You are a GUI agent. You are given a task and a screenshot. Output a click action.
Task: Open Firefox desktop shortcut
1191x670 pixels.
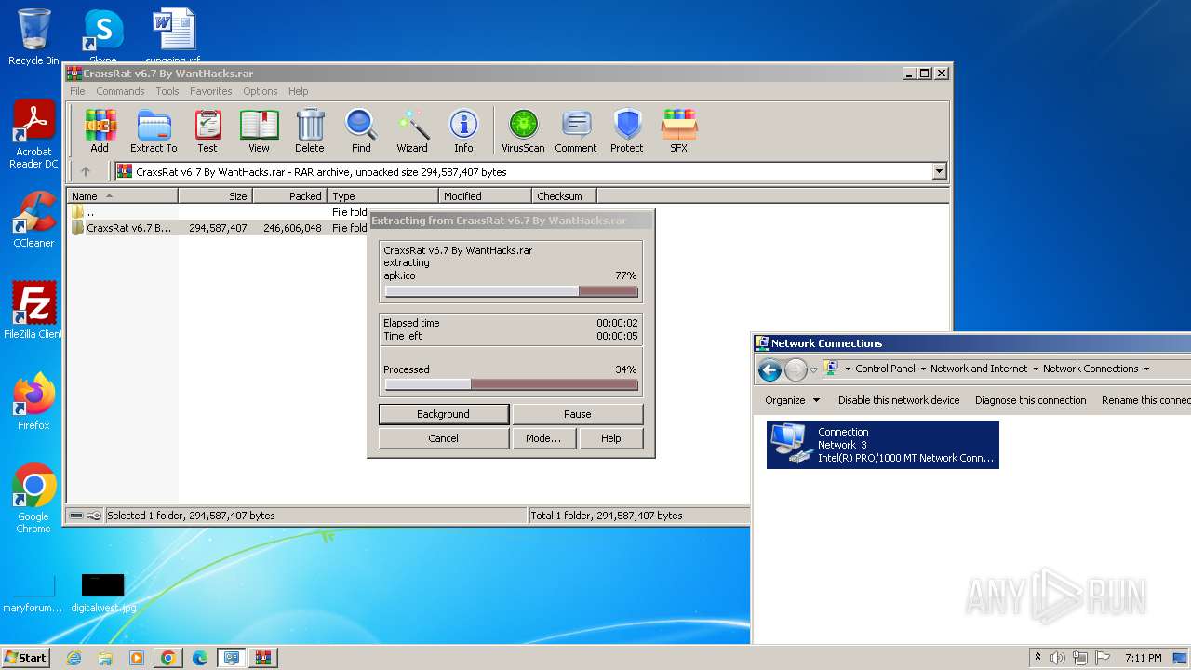point(33,401)
